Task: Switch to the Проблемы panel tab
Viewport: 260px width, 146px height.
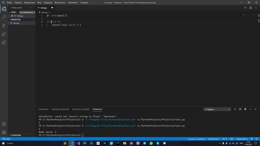Action: (43, 109)
